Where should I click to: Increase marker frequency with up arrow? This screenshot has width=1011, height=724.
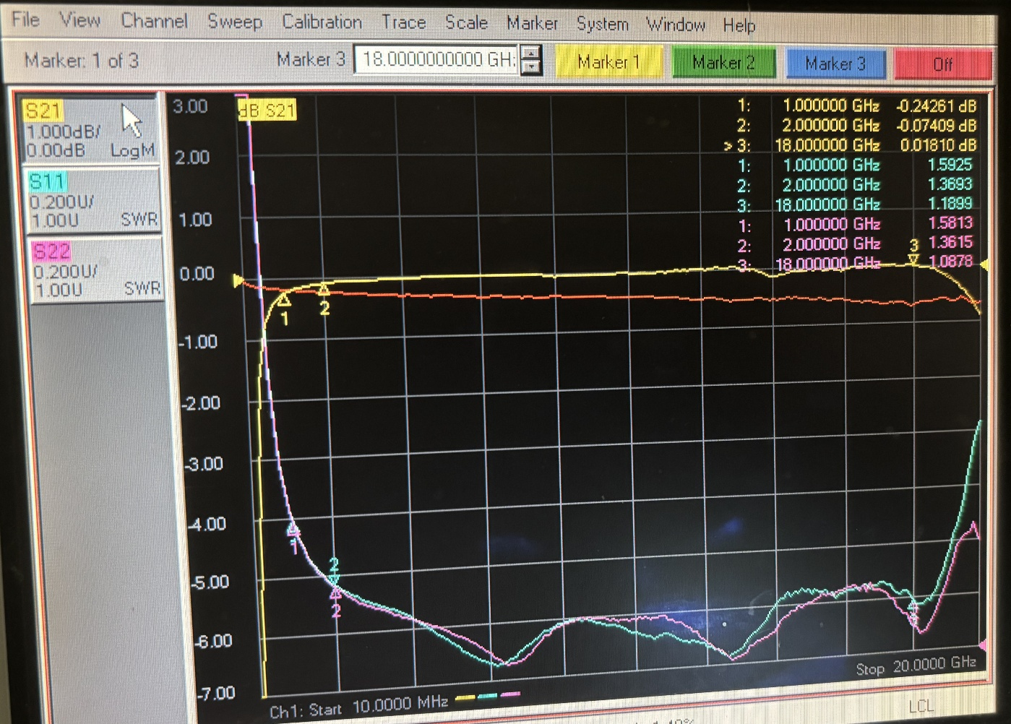point(530,52)
